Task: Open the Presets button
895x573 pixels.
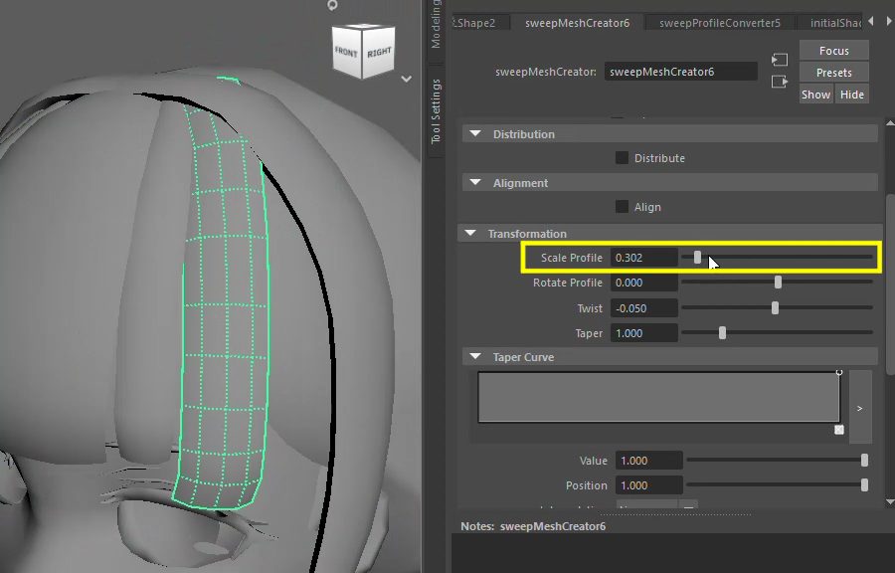Action: click(x=833, y=73)
